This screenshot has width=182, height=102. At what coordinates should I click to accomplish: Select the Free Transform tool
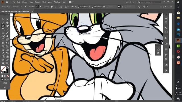point(7,43)
